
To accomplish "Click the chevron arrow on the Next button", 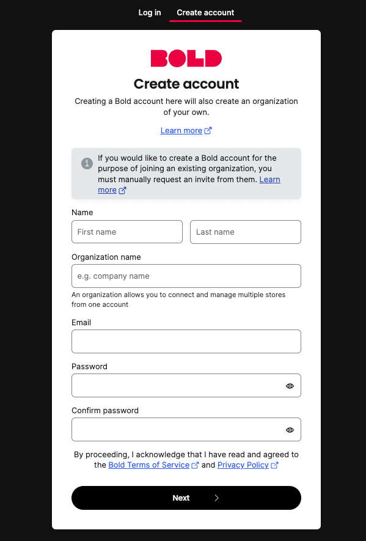I will [216, 498].
